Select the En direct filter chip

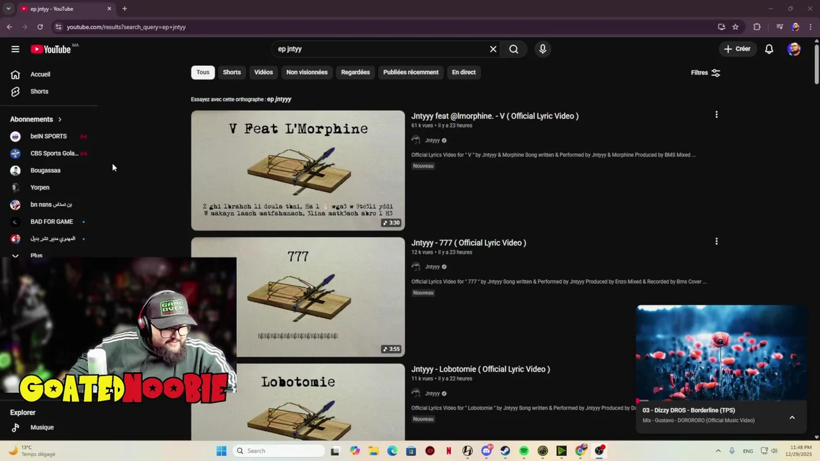pos(464,72)
